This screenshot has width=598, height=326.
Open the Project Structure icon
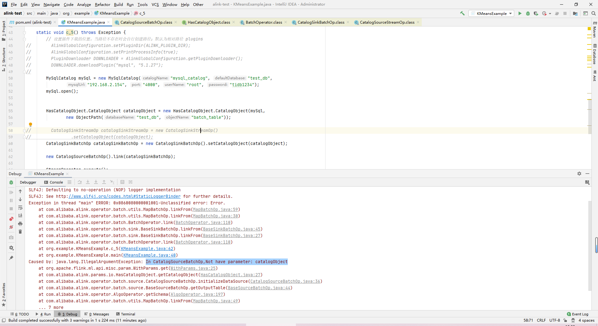coord(575,13)
